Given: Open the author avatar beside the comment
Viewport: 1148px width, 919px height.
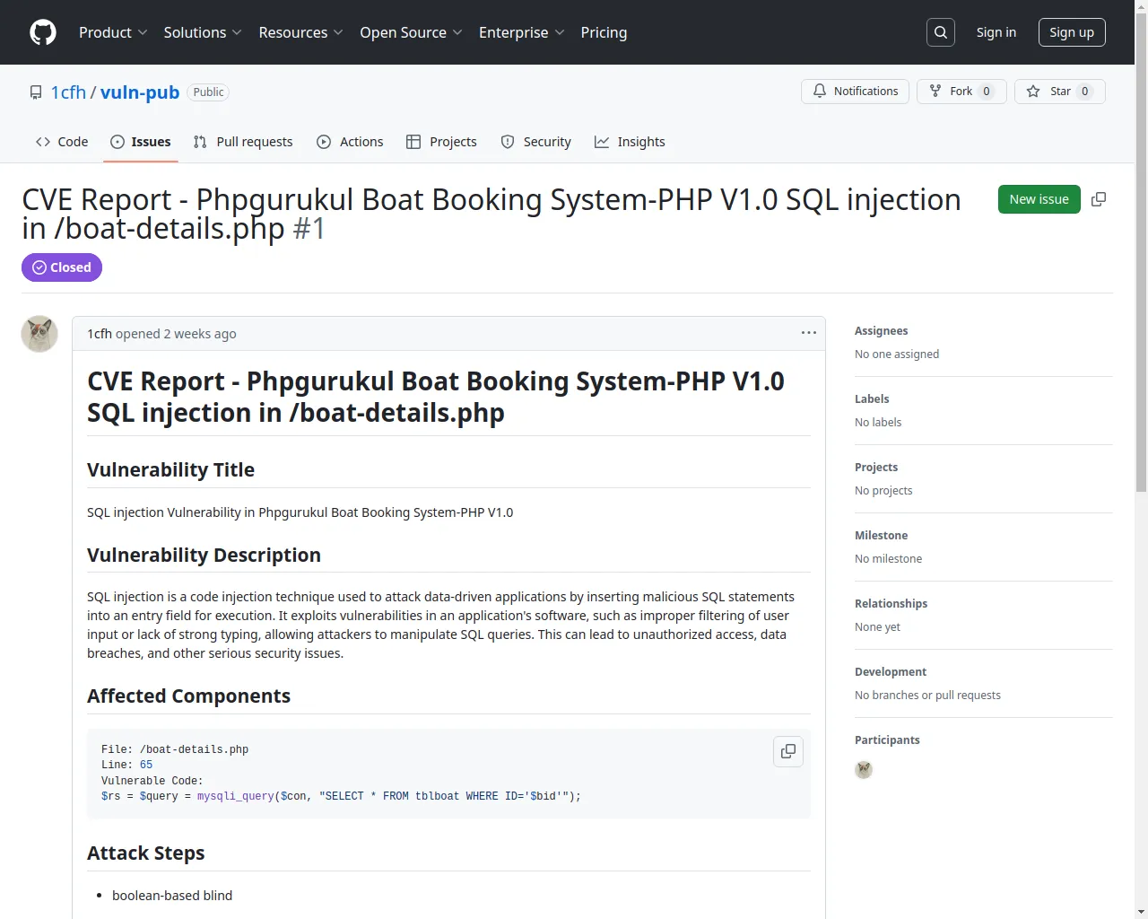Looking at the screenshot, I should coord(39,334).
